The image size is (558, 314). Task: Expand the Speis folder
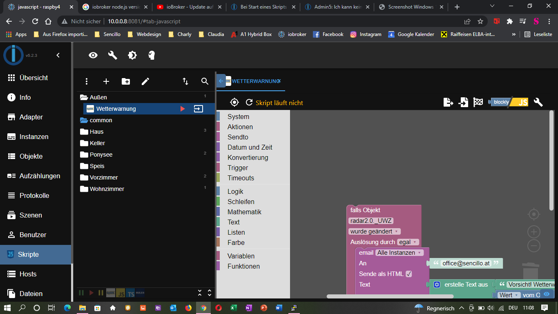[x=84, y=166]
